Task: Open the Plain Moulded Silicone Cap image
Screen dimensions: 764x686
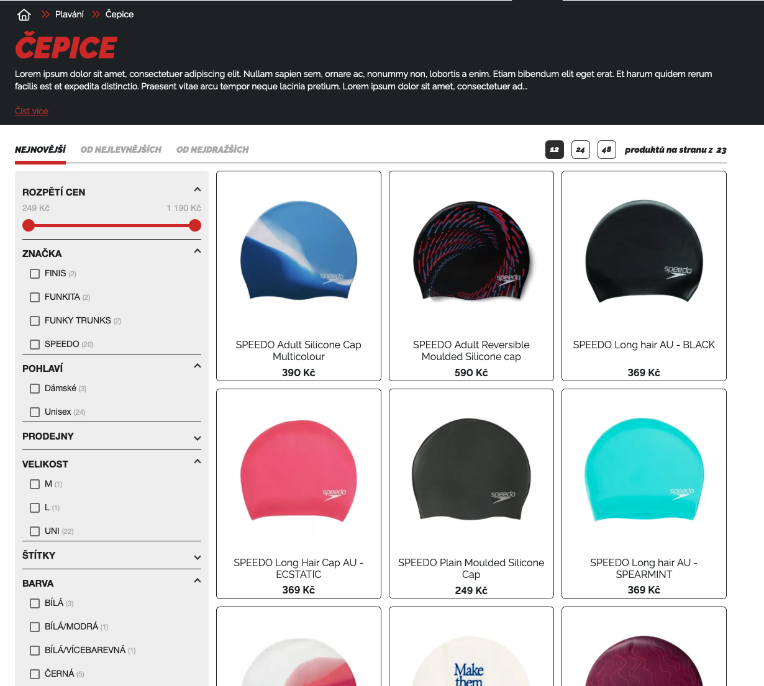Action: 471,470
